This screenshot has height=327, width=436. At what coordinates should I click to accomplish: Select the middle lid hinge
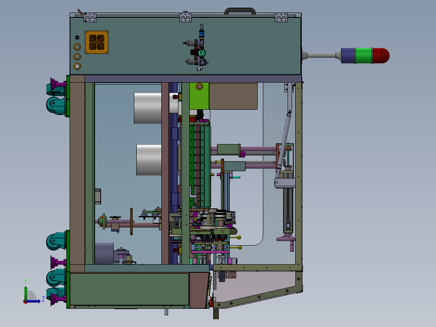186,17
